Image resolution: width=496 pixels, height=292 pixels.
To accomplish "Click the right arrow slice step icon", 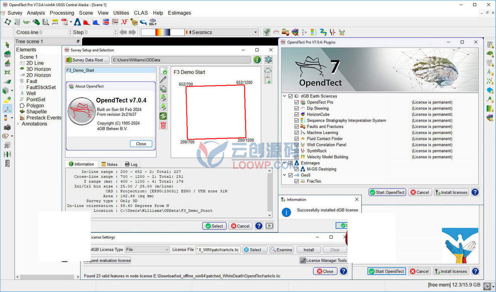I will coord(132,32).
